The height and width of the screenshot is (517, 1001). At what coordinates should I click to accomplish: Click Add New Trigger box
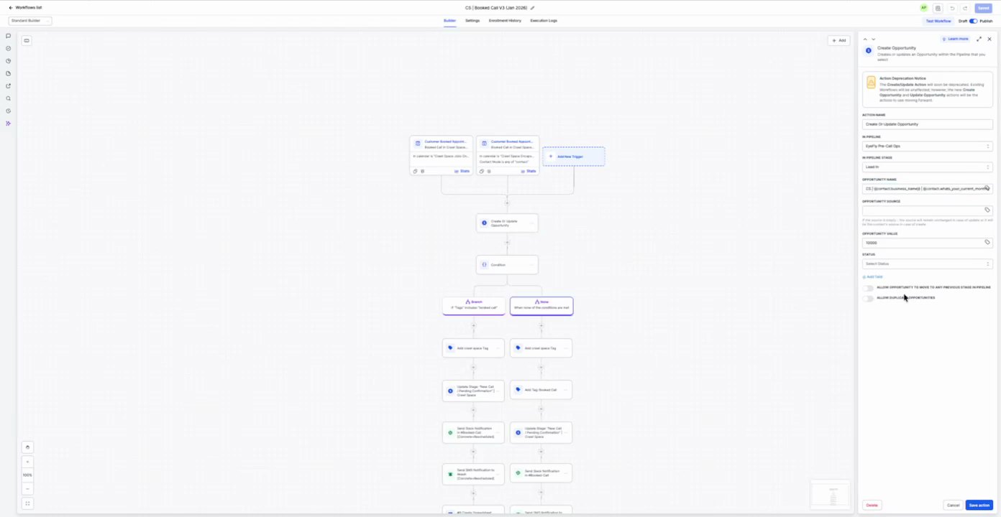(x=574, y=157)
